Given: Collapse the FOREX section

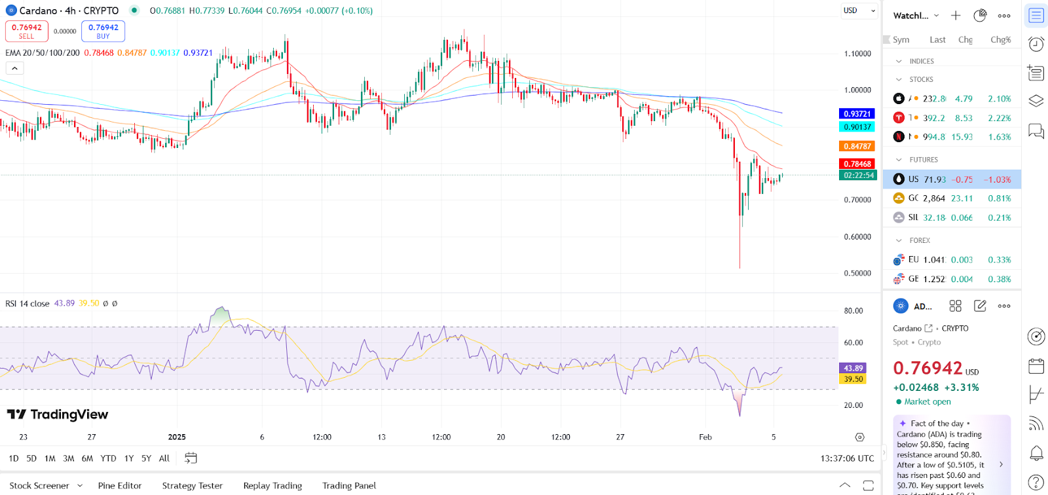Looking at the screenshot, I should click(899, 240).
